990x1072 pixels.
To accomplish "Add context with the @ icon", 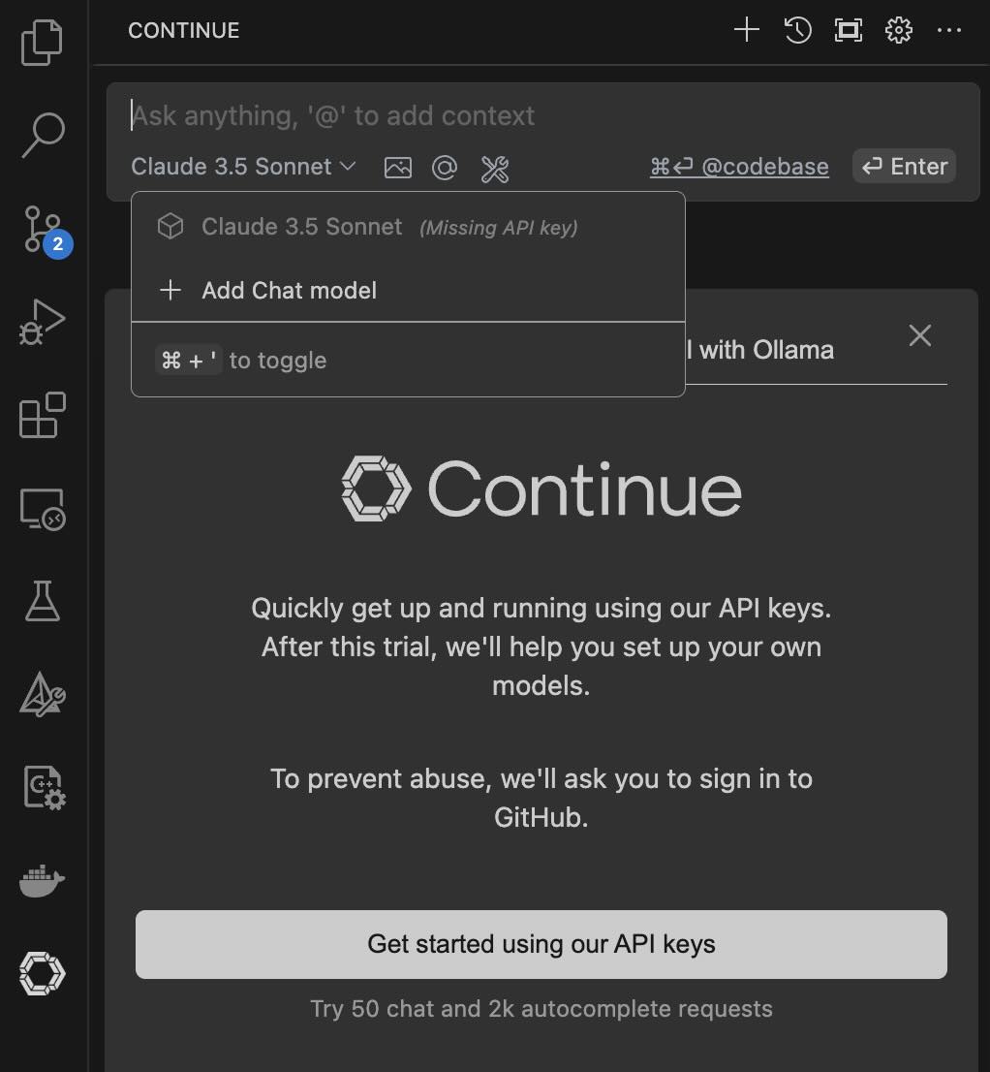I will tap(444, 168).
